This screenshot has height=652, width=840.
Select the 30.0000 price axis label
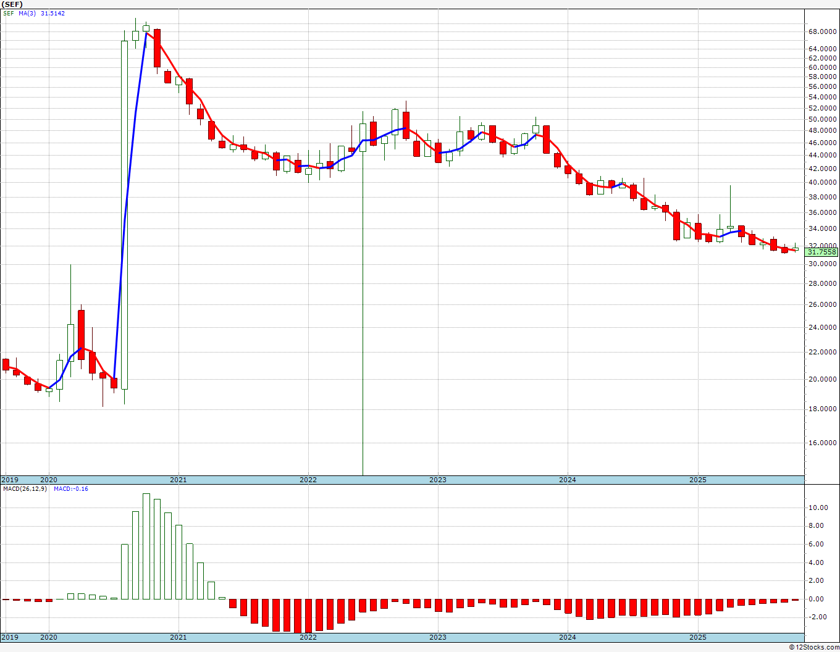coord(823,264)
